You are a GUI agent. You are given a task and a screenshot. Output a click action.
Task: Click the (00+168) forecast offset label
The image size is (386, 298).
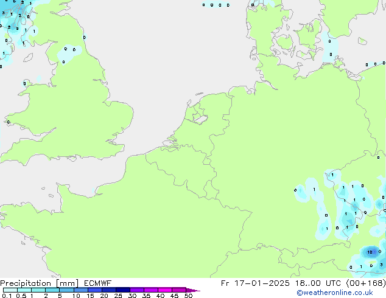point(368,283)
